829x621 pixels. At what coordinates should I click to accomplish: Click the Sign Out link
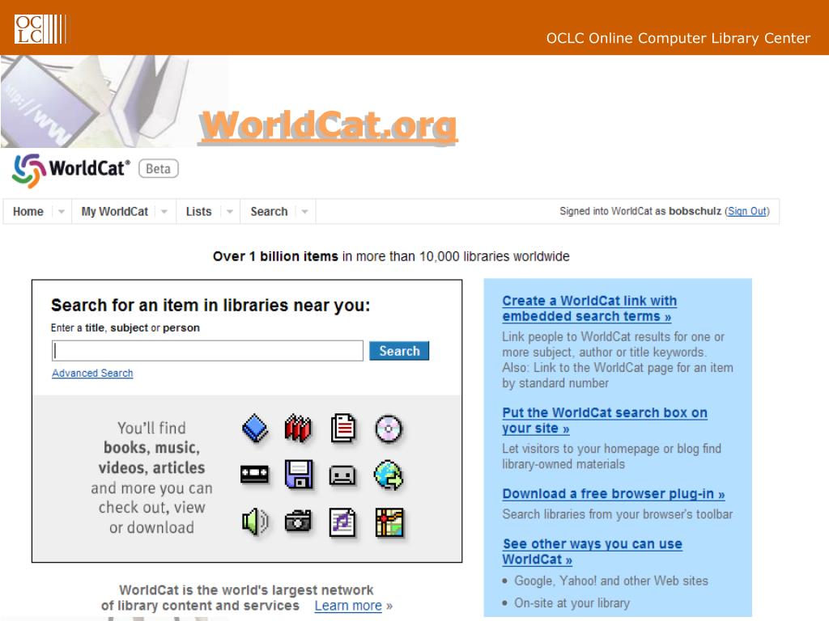coord(747,211)
